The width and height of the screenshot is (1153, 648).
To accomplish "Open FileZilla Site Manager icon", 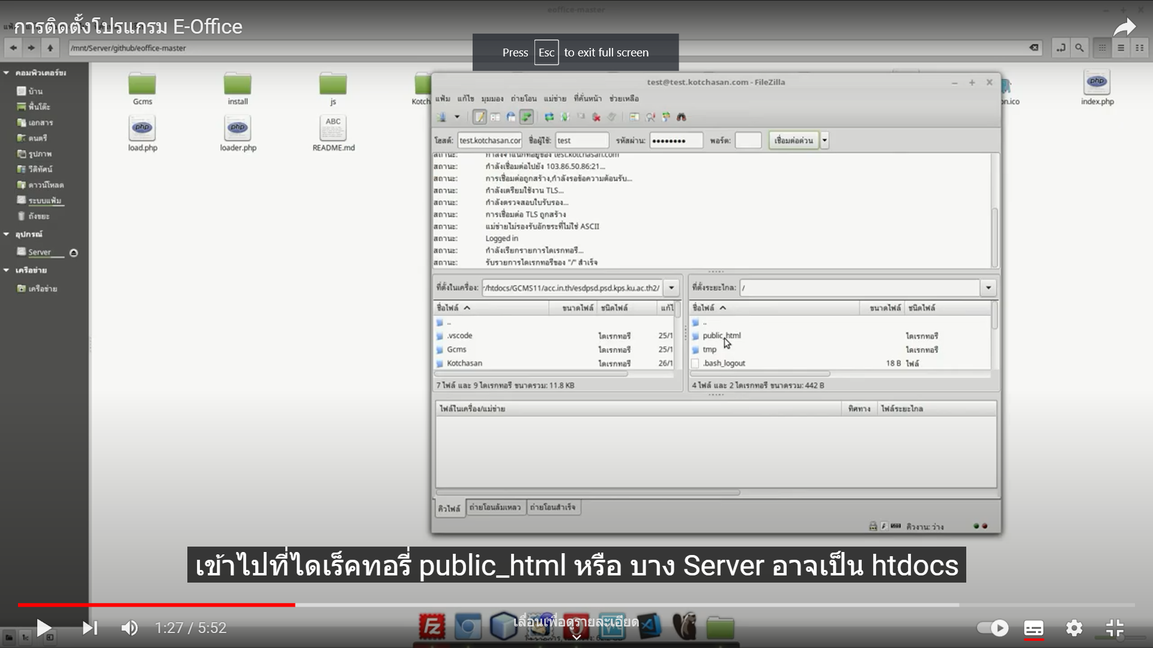I will click(x=442, y=117).
